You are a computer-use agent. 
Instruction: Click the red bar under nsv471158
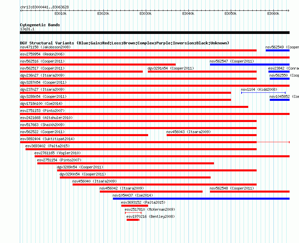[138, 50]
